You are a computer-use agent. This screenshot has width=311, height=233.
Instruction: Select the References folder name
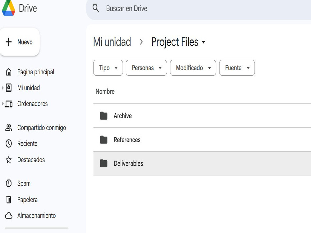pyautogui.click(x=127, y=140)
